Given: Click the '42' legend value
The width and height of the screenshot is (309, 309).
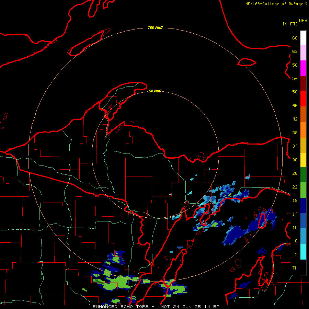Looking at the screenshot, I should [x=295, y=119].
